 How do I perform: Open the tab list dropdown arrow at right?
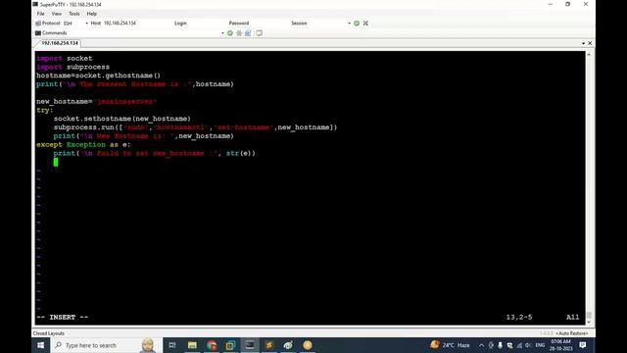(583, 43)
